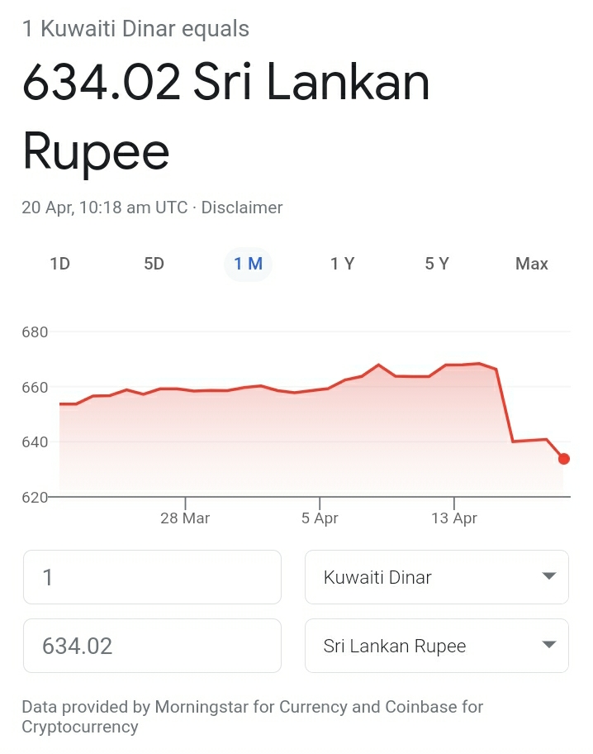Show the 1 Y chart range
Image resolution: width=593 pixels, height=754 pixels.
342,264
